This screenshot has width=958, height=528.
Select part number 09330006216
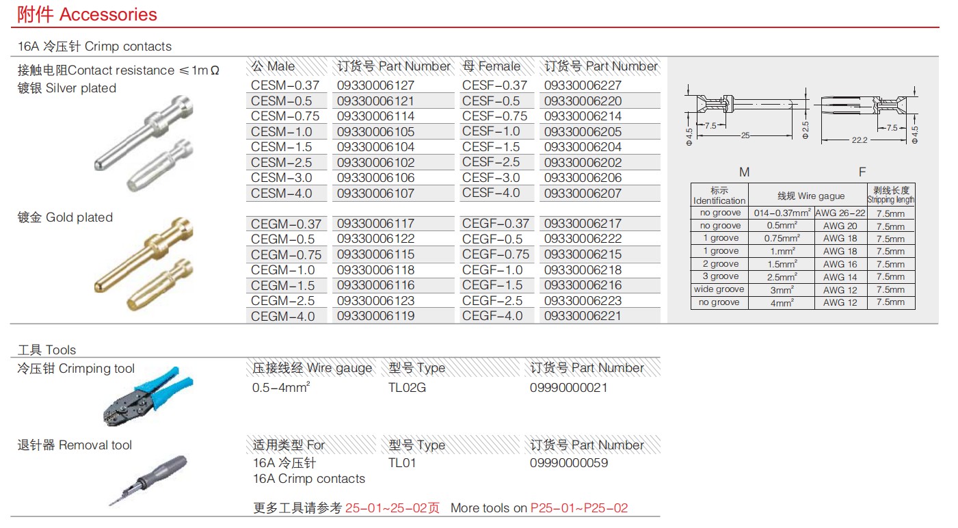[583, 285]
